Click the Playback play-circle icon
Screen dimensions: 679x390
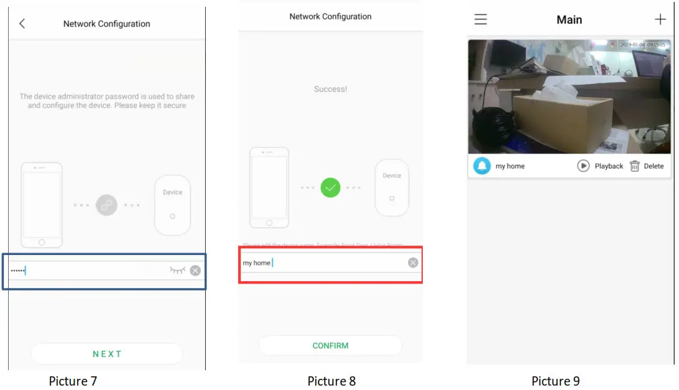[x=583, y=166]
